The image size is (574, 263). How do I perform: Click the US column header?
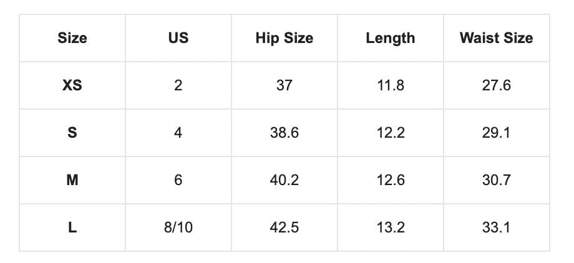click(x=178, y=38)
